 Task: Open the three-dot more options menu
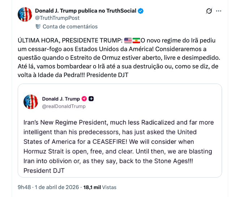click(x=218, y=11)
